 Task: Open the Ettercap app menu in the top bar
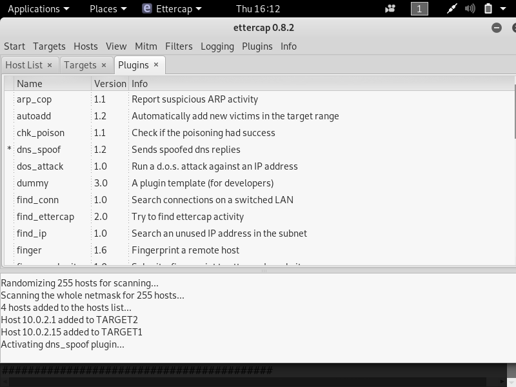[x=172, y=9]
